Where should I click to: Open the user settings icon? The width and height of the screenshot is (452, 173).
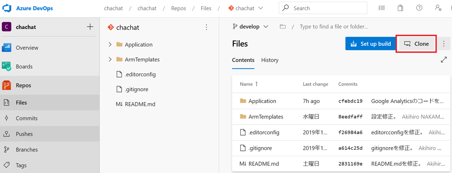[x=438, y=8]
